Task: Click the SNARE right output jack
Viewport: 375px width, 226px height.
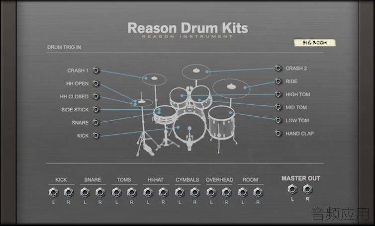Action: click(100, 192)
